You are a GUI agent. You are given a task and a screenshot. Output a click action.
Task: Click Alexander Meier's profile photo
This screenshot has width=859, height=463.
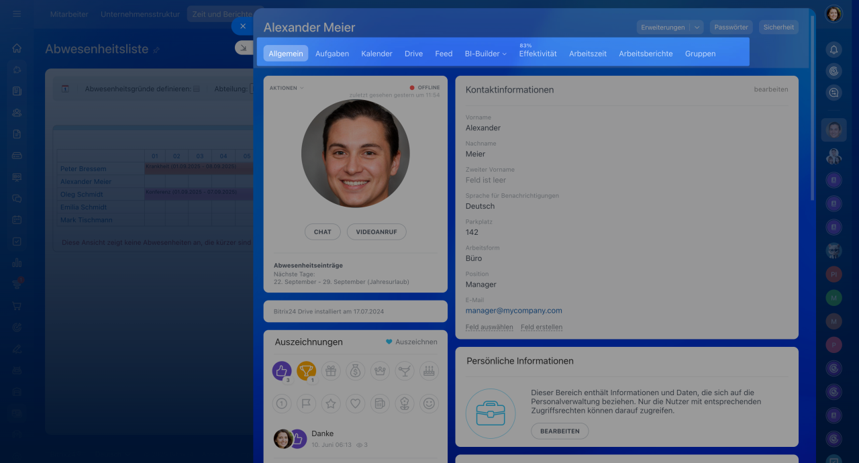coord(355,154)
